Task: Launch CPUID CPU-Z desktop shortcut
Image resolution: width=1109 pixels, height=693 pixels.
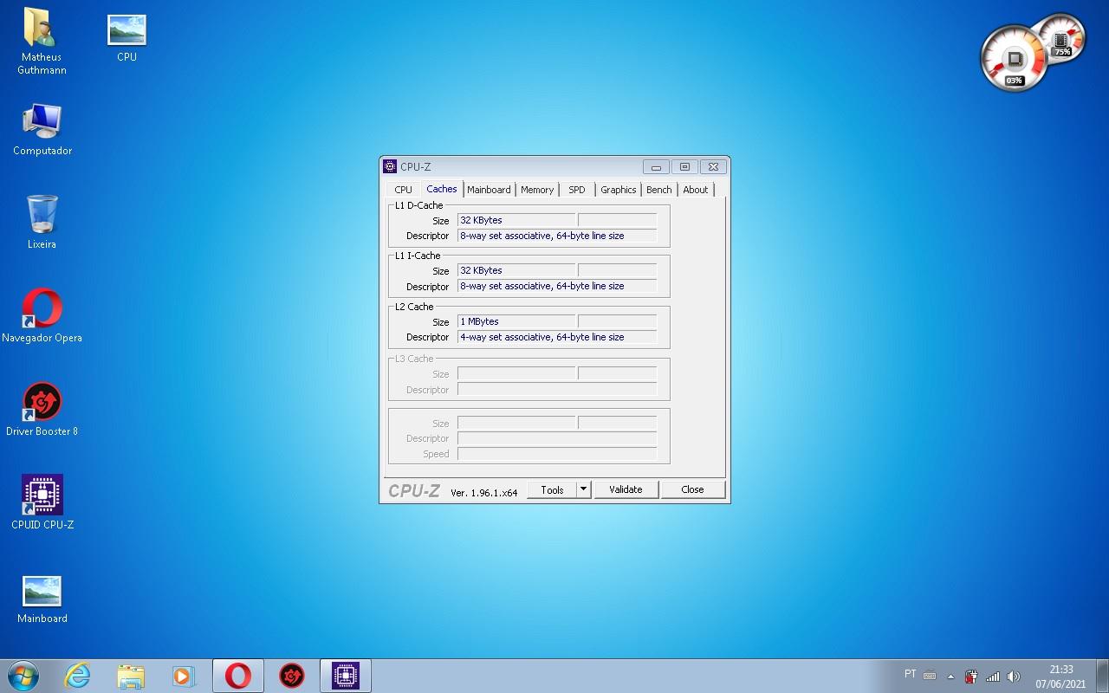Action: [42, 502]
